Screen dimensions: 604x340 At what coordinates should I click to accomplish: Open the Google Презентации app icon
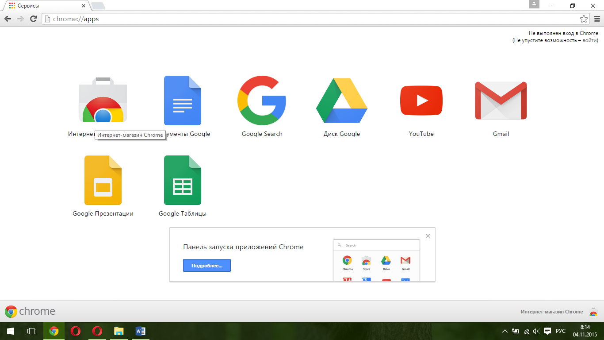pos(103,180)
